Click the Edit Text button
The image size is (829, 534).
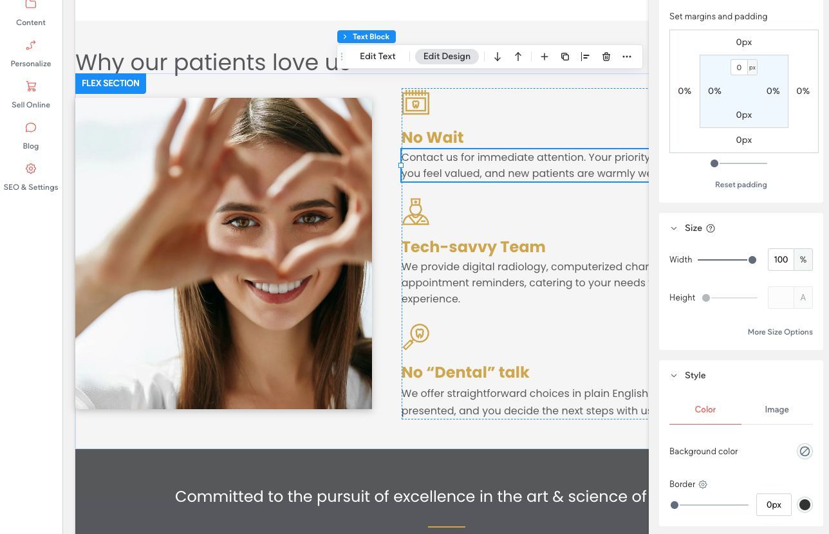[x=378, y=57]
